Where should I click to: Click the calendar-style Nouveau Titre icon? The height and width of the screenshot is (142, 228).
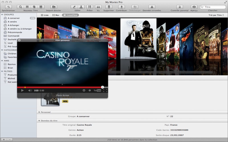coord(41,7)
